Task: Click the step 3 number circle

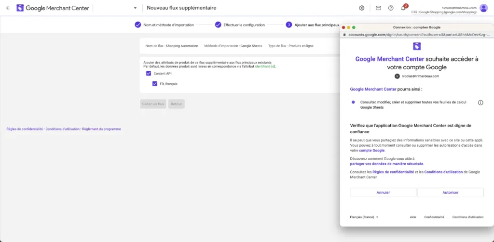Action: click(289, 25)
